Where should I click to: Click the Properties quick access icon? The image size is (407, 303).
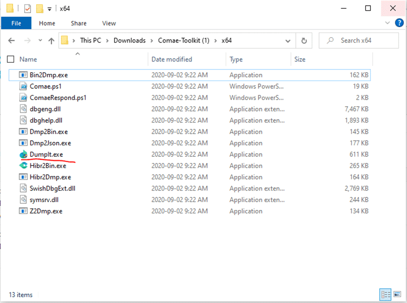click(28, 9)
